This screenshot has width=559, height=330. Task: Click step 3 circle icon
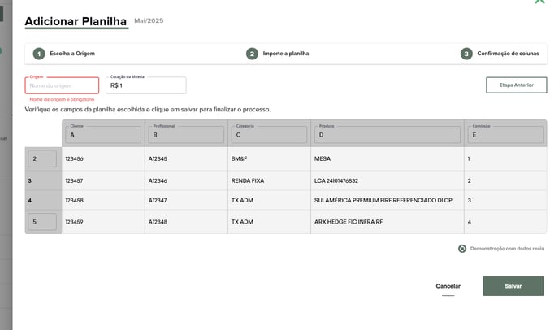pyautogui.click(x=466, y=54)
